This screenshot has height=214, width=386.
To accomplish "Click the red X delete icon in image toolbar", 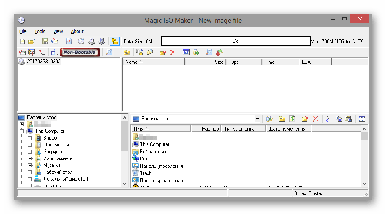I will (x=173, y=52).
